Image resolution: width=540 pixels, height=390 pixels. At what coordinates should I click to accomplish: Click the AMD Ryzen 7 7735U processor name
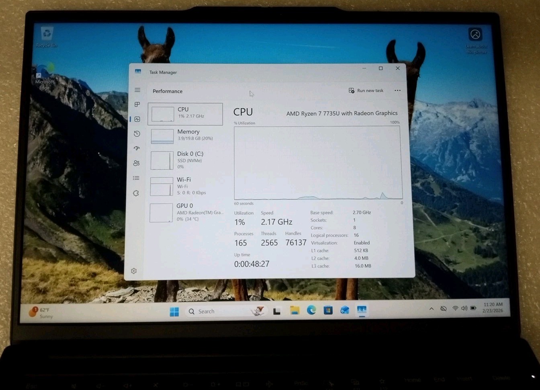pos(342,113)
